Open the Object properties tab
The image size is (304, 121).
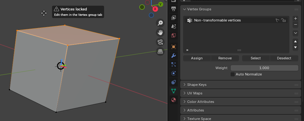[174, 47]
